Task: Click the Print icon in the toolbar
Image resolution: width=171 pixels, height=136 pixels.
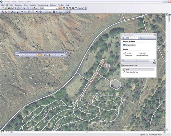Action: point(12,8)
